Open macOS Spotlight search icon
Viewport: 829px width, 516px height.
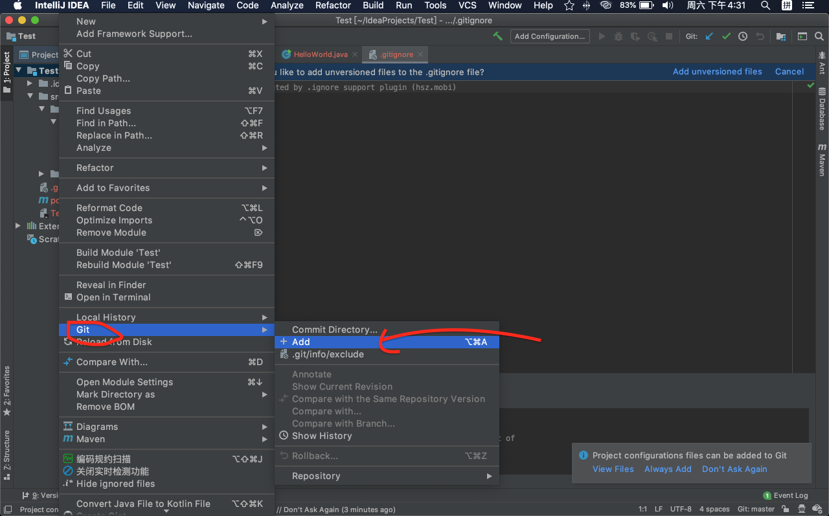coord(766,5)
